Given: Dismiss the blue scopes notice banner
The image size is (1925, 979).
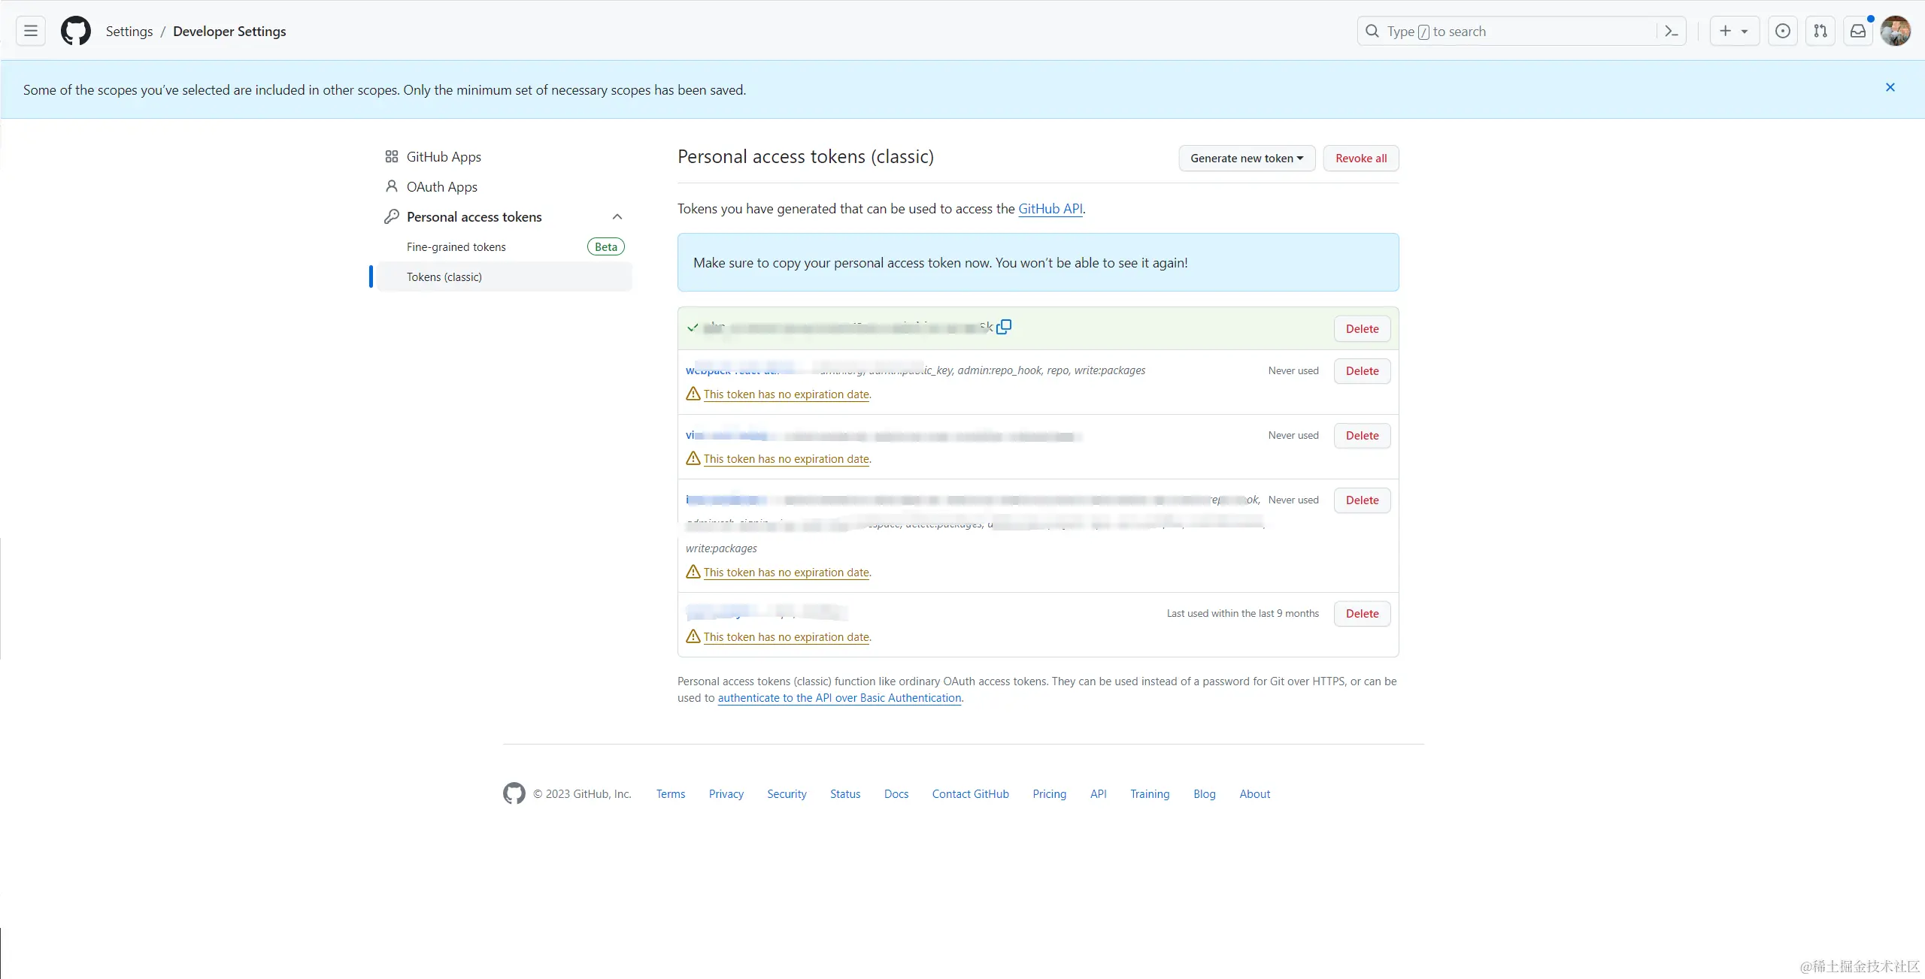Looking at the screenshot, I should coord(1890,88).
